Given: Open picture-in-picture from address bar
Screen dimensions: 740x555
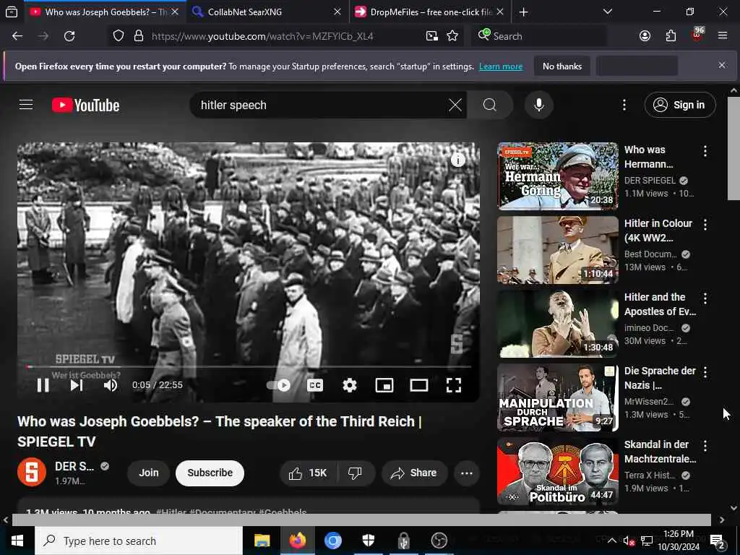Looking at the screenshot, I should pyautogui.click(x=432, y=36).
